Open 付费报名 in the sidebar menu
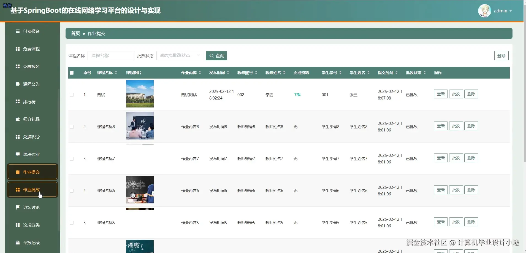The image size is (526, 253). click(31, 31)
